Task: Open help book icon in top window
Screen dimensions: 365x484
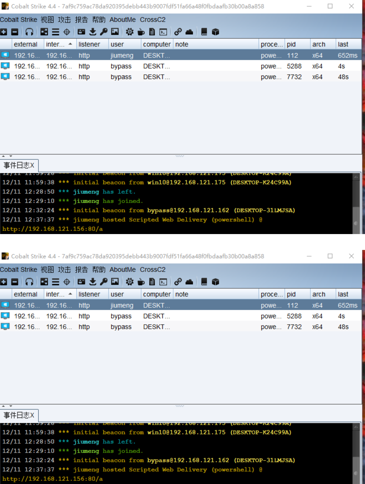Action: tap(204, 32)
